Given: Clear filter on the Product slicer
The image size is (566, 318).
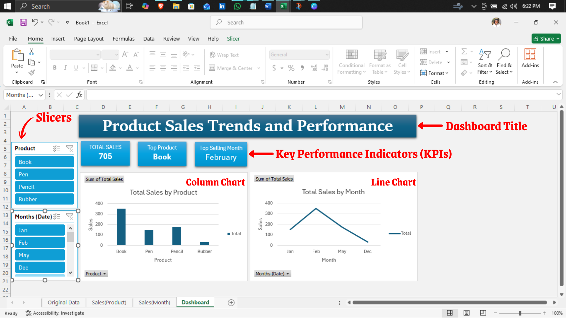Looking at the screenshot, I should pos(70,149).
